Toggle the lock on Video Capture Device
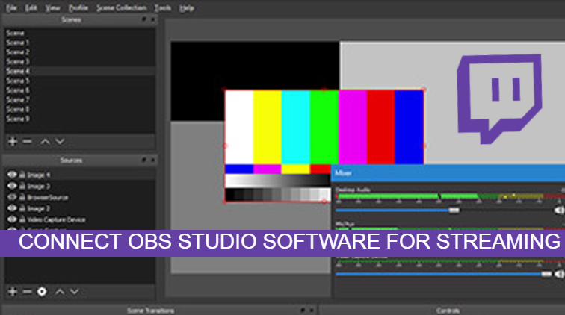The width and height of the screenshot is (565, 315). coord(22,219)
